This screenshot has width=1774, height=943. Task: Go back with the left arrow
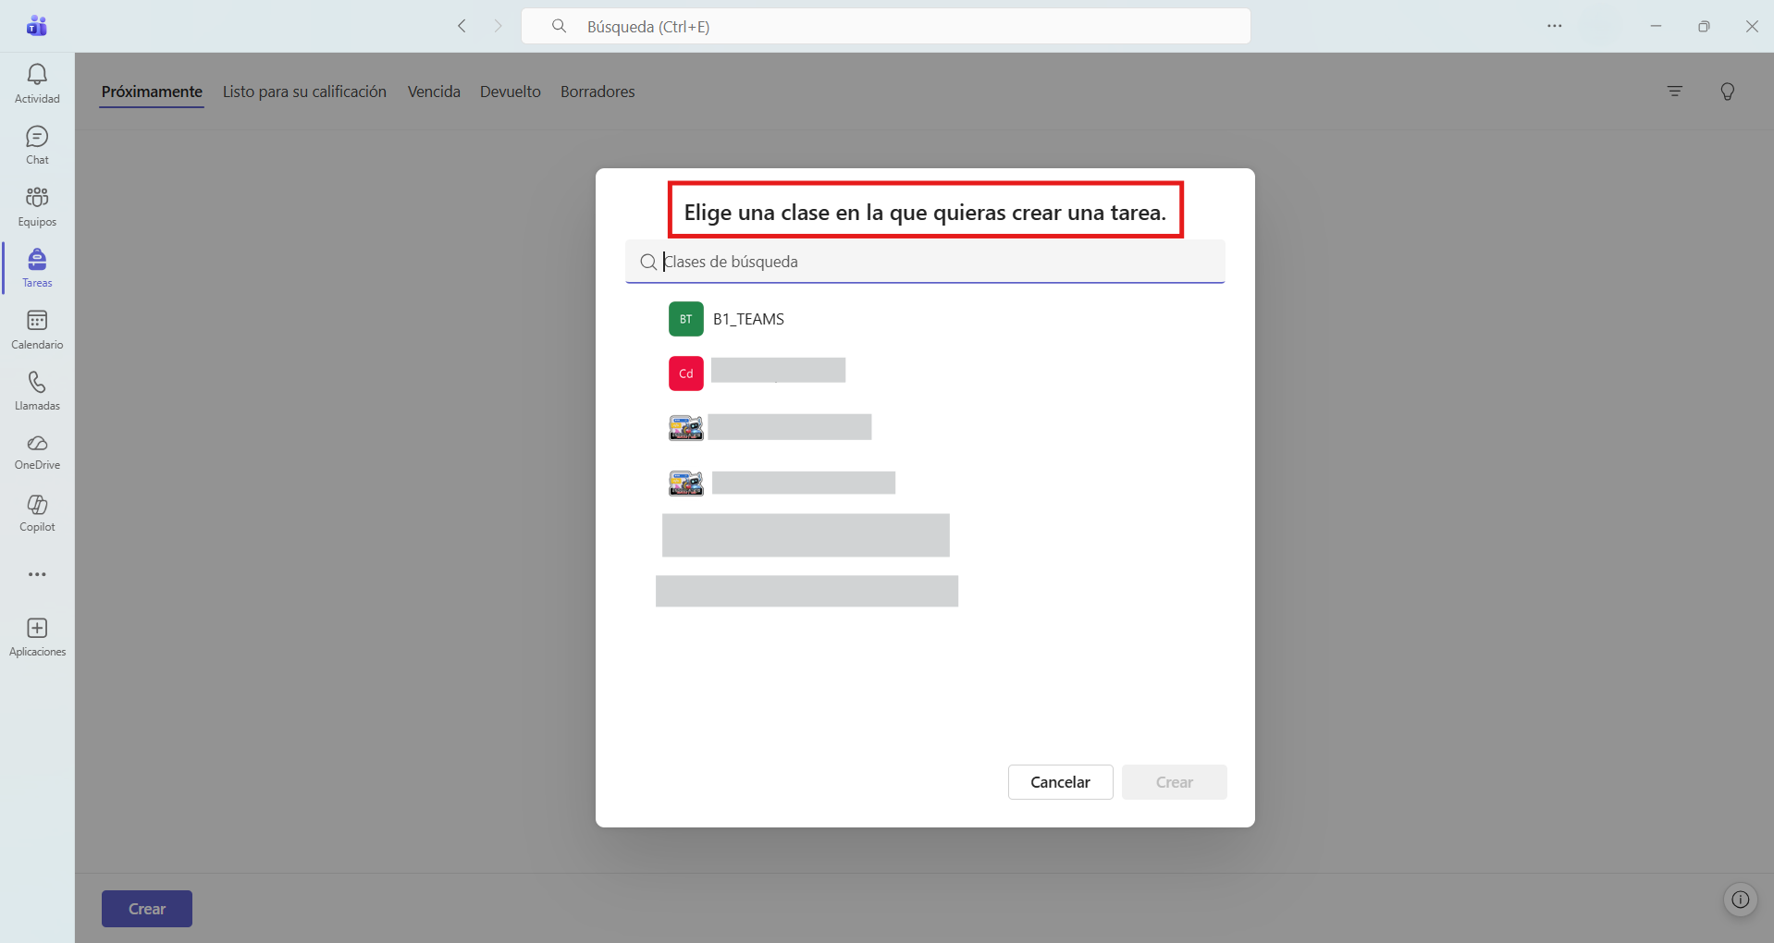462,26
